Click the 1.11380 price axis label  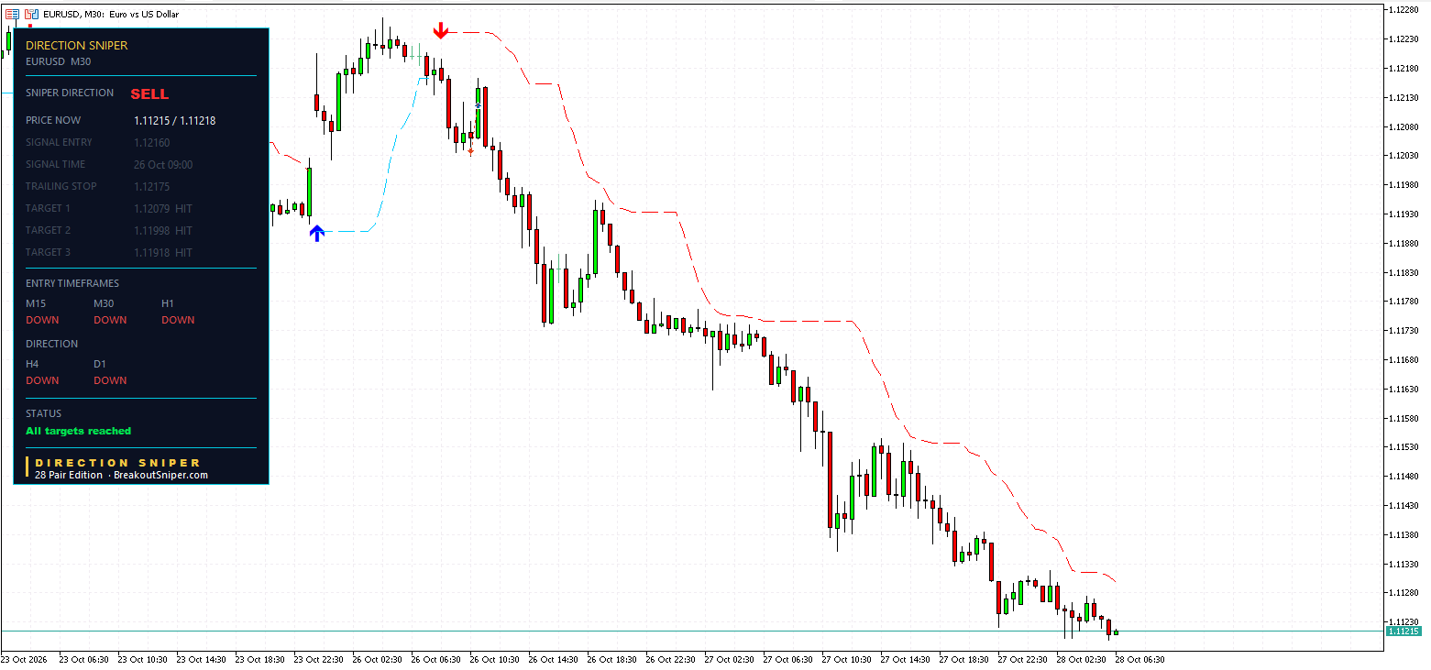(1403, 534)
